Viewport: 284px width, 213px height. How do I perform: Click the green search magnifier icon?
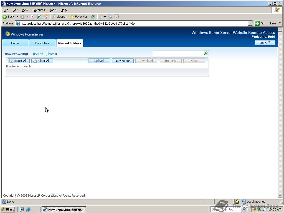(206, 53)
